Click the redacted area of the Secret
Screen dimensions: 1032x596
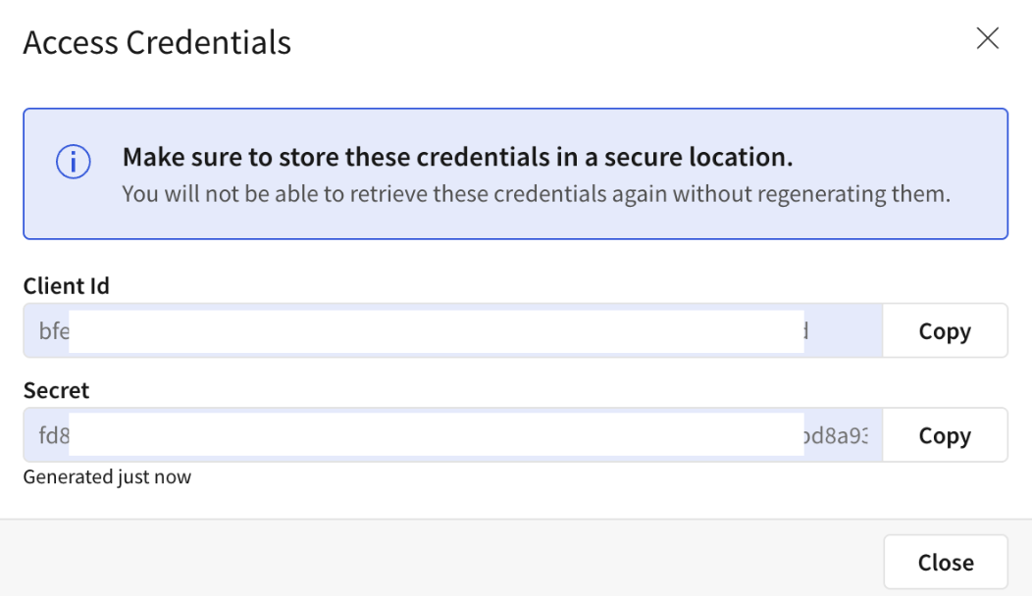(437, 435)
